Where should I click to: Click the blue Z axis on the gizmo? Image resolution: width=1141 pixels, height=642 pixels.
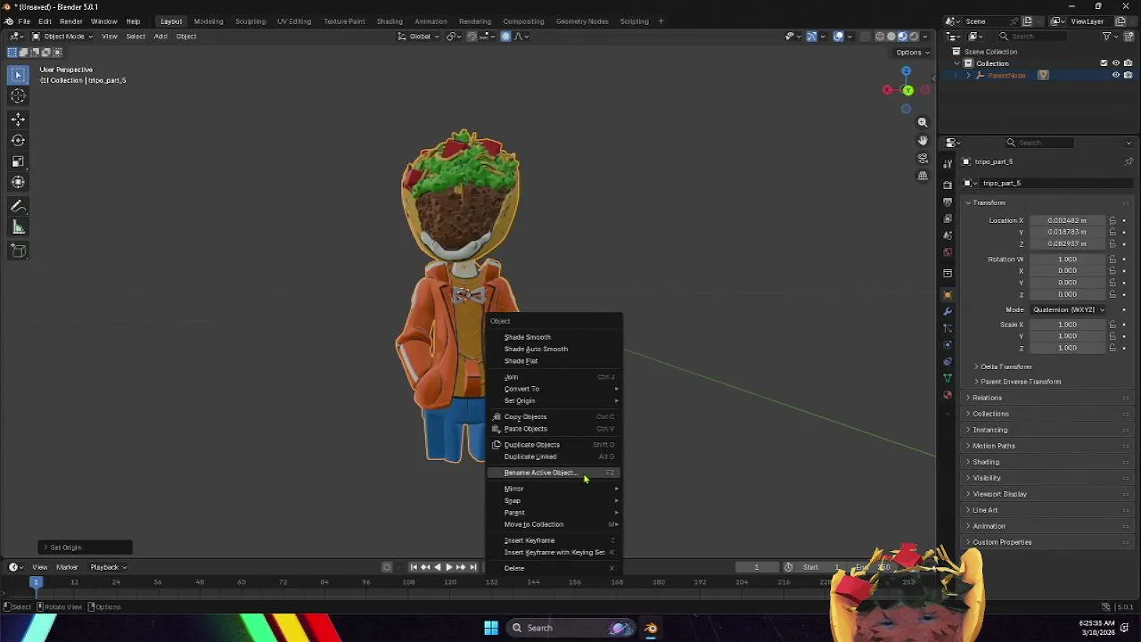(x=906, y=71)
